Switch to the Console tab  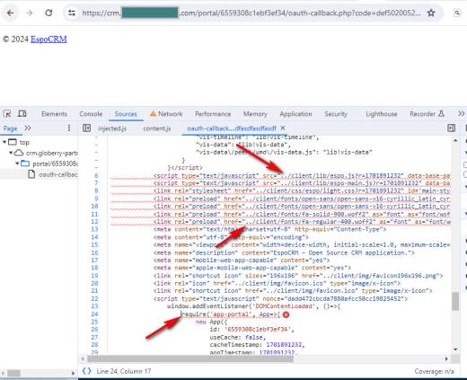coord(91,114)
